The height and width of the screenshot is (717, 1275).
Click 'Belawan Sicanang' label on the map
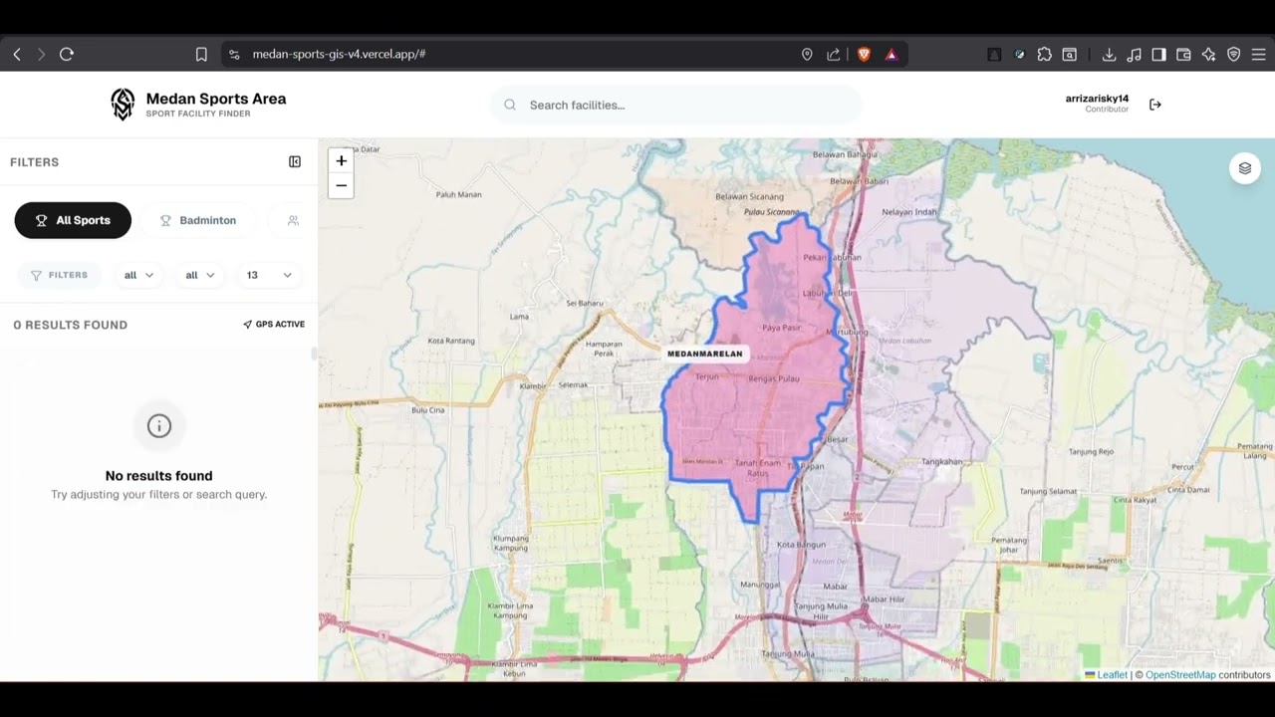[749, 196]
